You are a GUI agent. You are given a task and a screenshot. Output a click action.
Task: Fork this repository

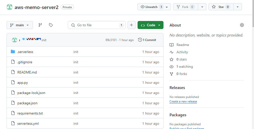(x=186, y=7)
